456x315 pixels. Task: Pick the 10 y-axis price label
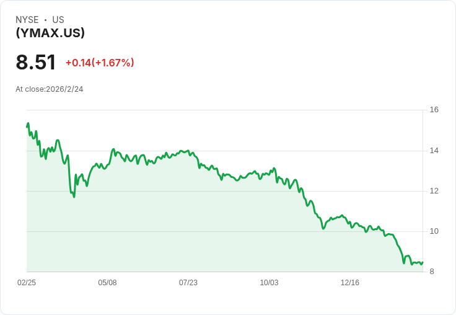pyautogui.click(x=434, y=231)
